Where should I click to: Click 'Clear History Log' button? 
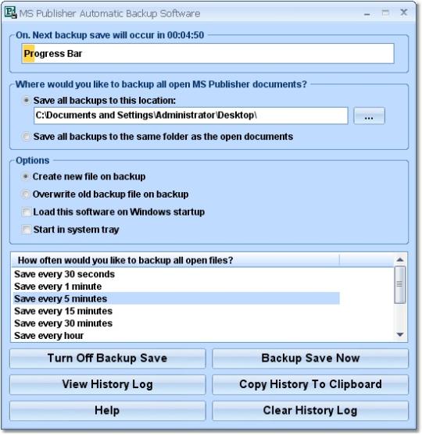310,411
